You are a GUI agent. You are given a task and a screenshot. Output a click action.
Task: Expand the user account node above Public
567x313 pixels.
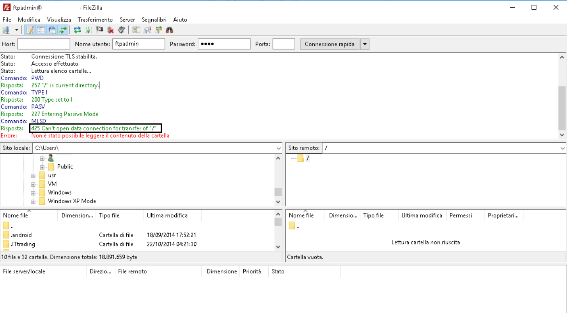tap(43, 158)
